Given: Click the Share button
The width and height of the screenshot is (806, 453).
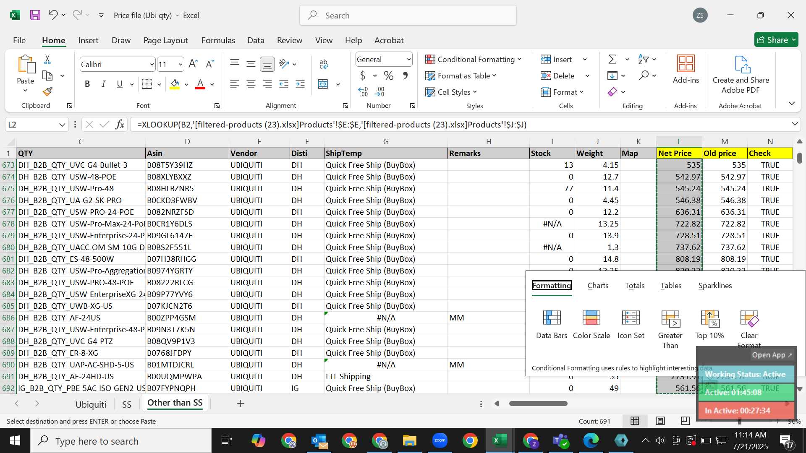Looking at the screenshot, I should click(776, 40).
